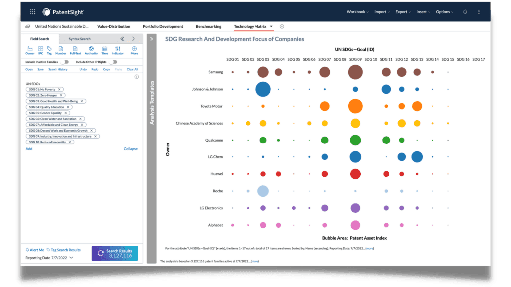Screen dimensions: 511x287
Task: Open the Authority search icon
Action: click(91, 50)
